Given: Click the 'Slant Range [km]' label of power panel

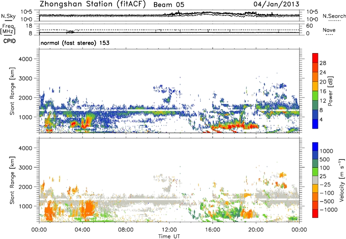Looking at the screenshot, I should tap(12, 91).
